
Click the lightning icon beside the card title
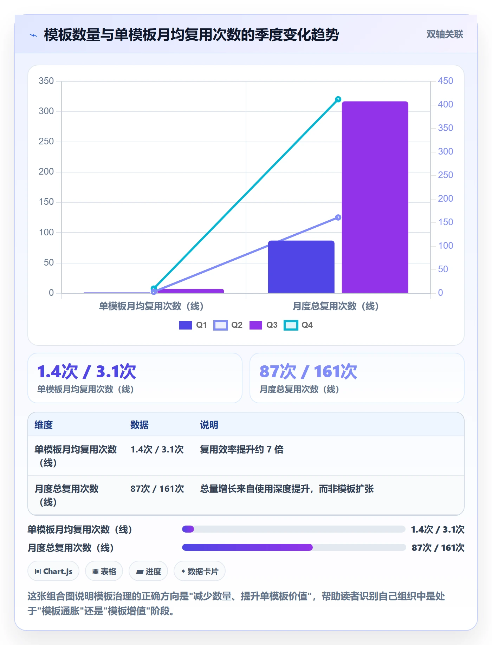(x=33, y=35)
